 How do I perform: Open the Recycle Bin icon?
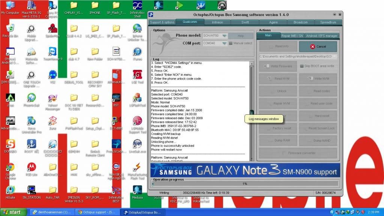tap(10, 31)
